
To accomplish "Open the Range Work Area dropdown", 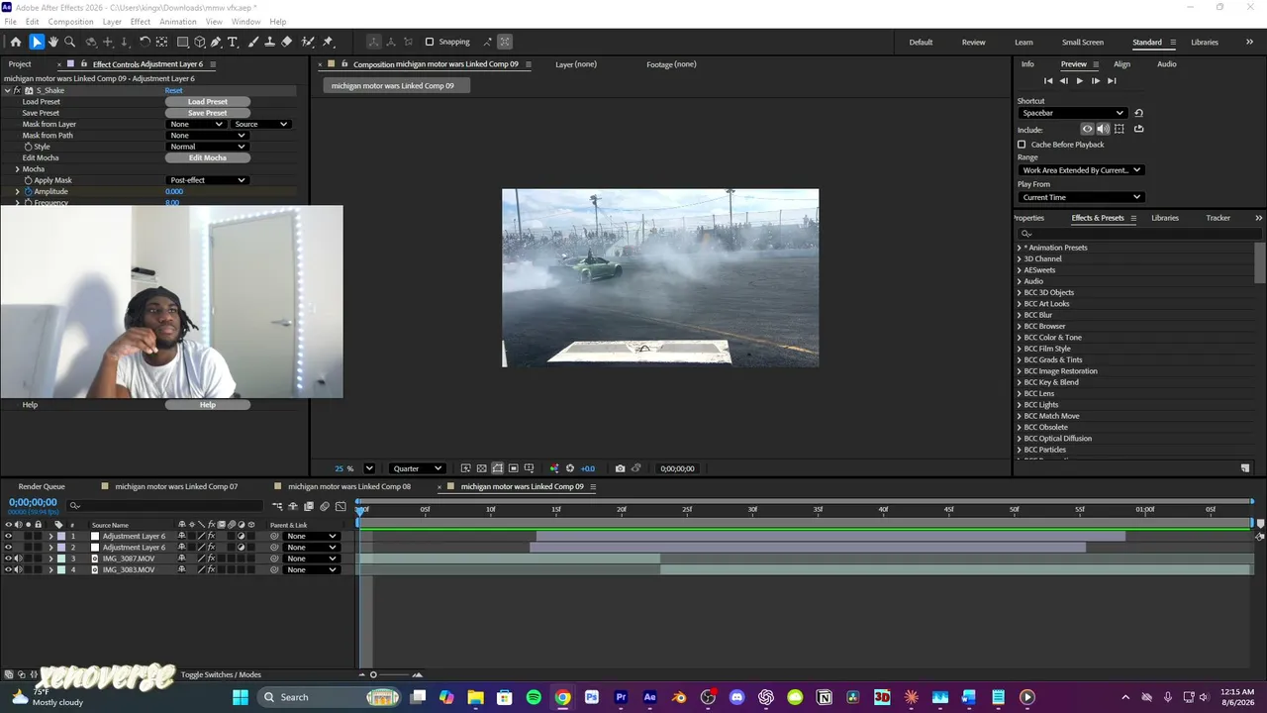I will (x=1080, y=170).
